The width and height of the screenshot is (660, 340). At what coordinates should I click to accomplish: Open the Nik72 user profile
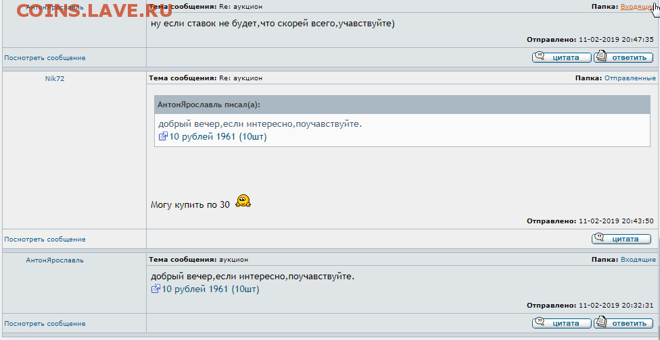[55, 78]
